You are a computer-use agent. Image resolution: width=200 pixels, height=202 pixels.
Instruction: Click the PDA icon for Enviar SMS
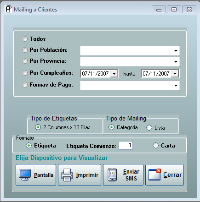click(x=112, y=175)
